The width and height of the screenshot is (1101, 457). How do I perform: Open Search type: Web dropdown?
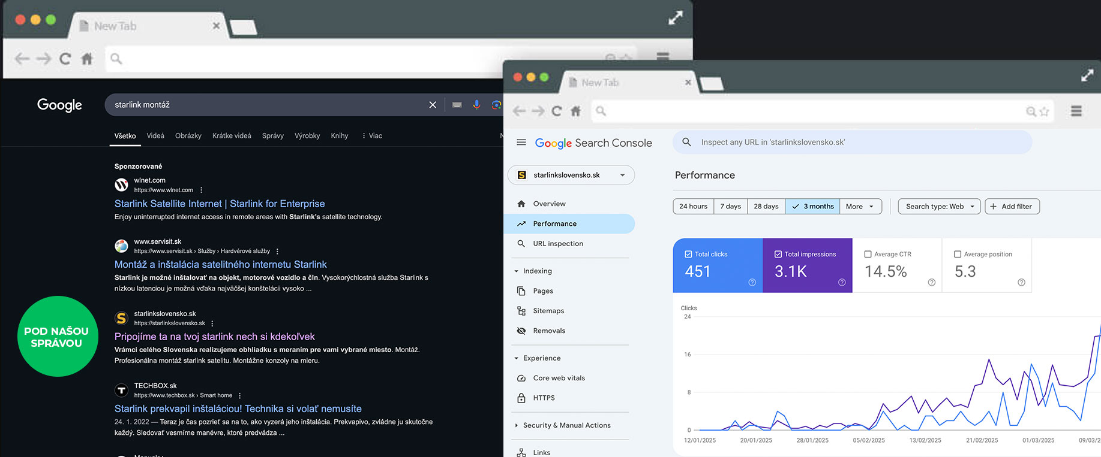coord(940,207)
